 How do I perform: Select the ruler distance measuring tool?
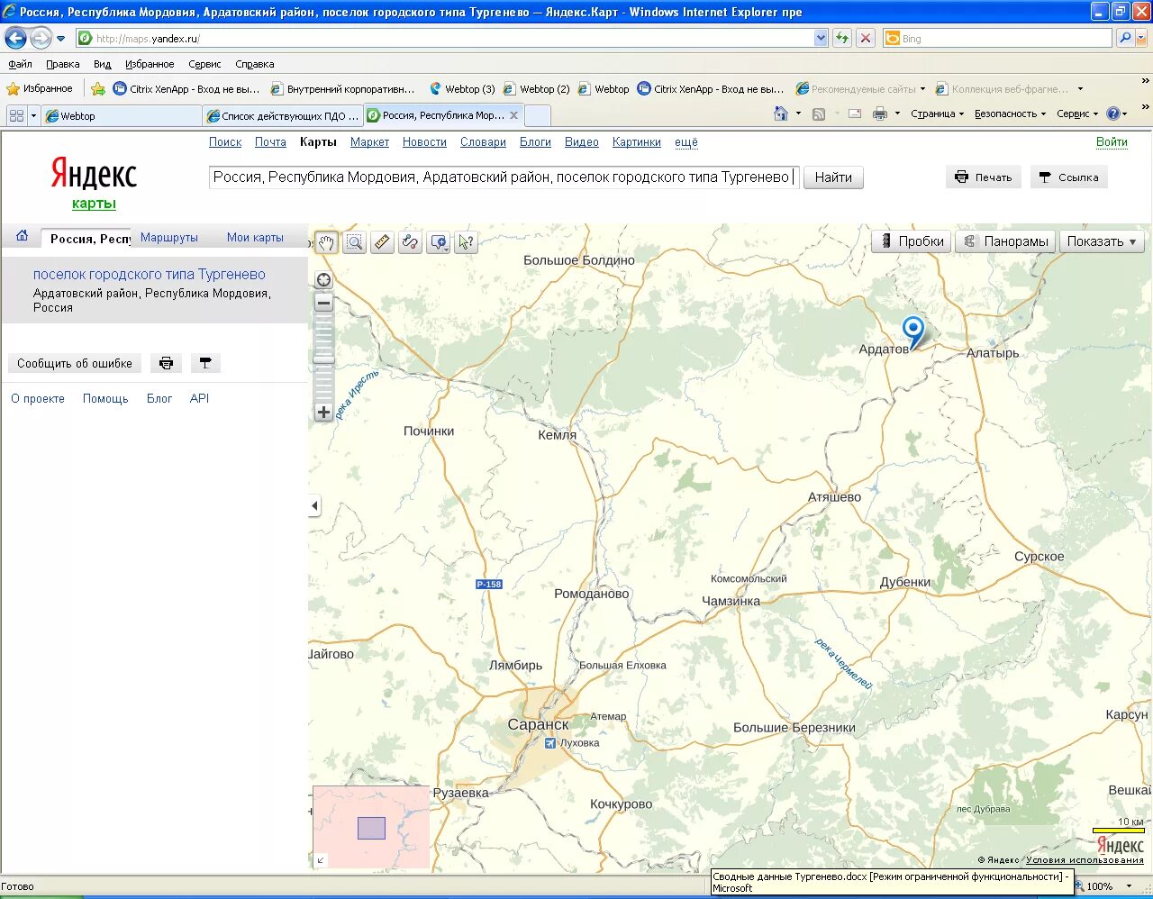pyautogui.click(x=383, y=242)
